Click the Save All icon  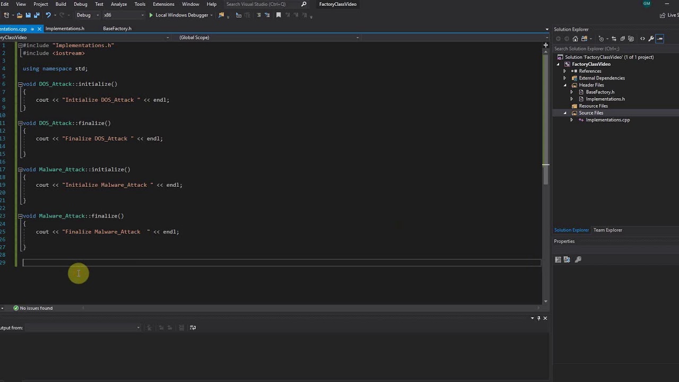(37, 15)
